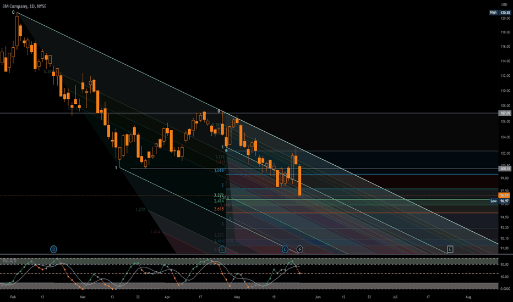Click the 15 date axis label
Screen dimensions: 513x302
[274, 297]
